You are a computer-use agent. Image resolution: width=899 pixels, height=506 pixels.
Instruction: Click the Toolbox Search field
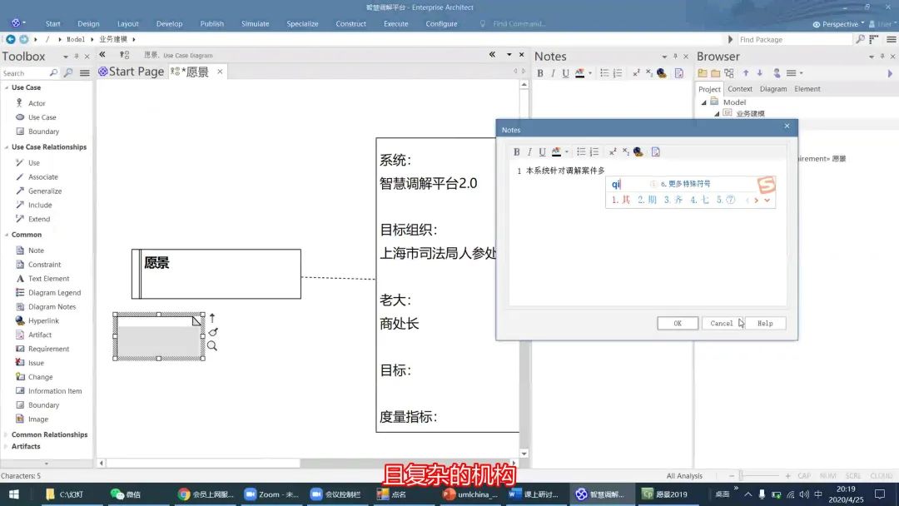(x=24, y=73)
